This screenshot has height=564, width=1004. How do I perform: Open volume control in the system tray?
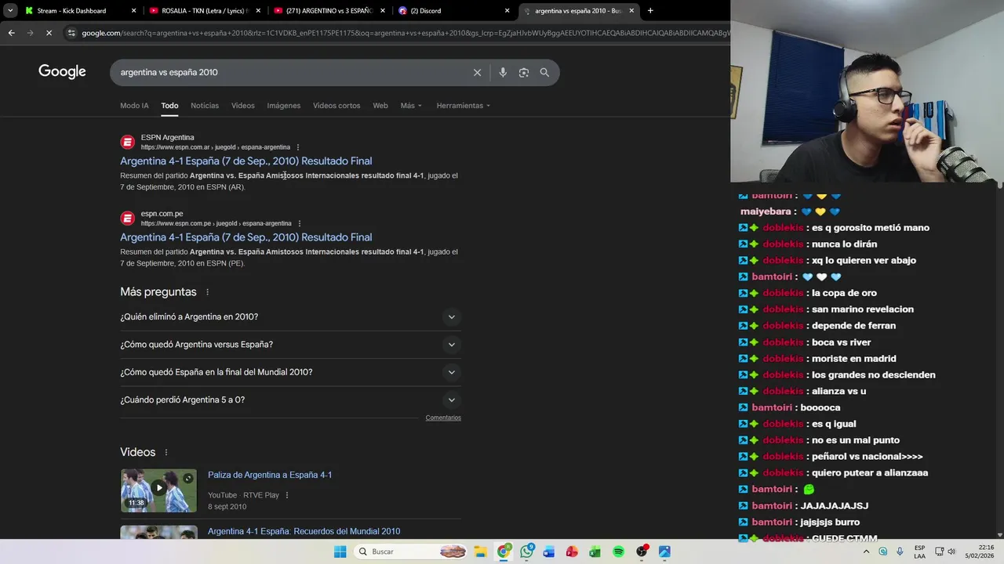pos(951,551)
